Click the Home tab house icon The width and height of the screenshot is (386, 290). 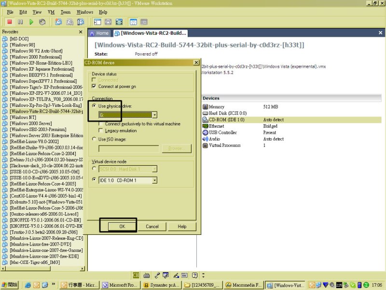pyautogui.click(x=92, y=33)
